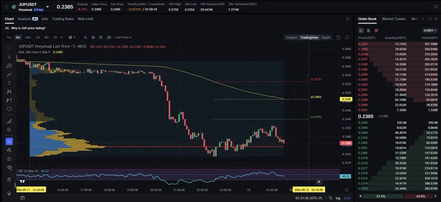Add JUPUSDT to favorites with the star
Screen dimensions: 441x202
7,7
